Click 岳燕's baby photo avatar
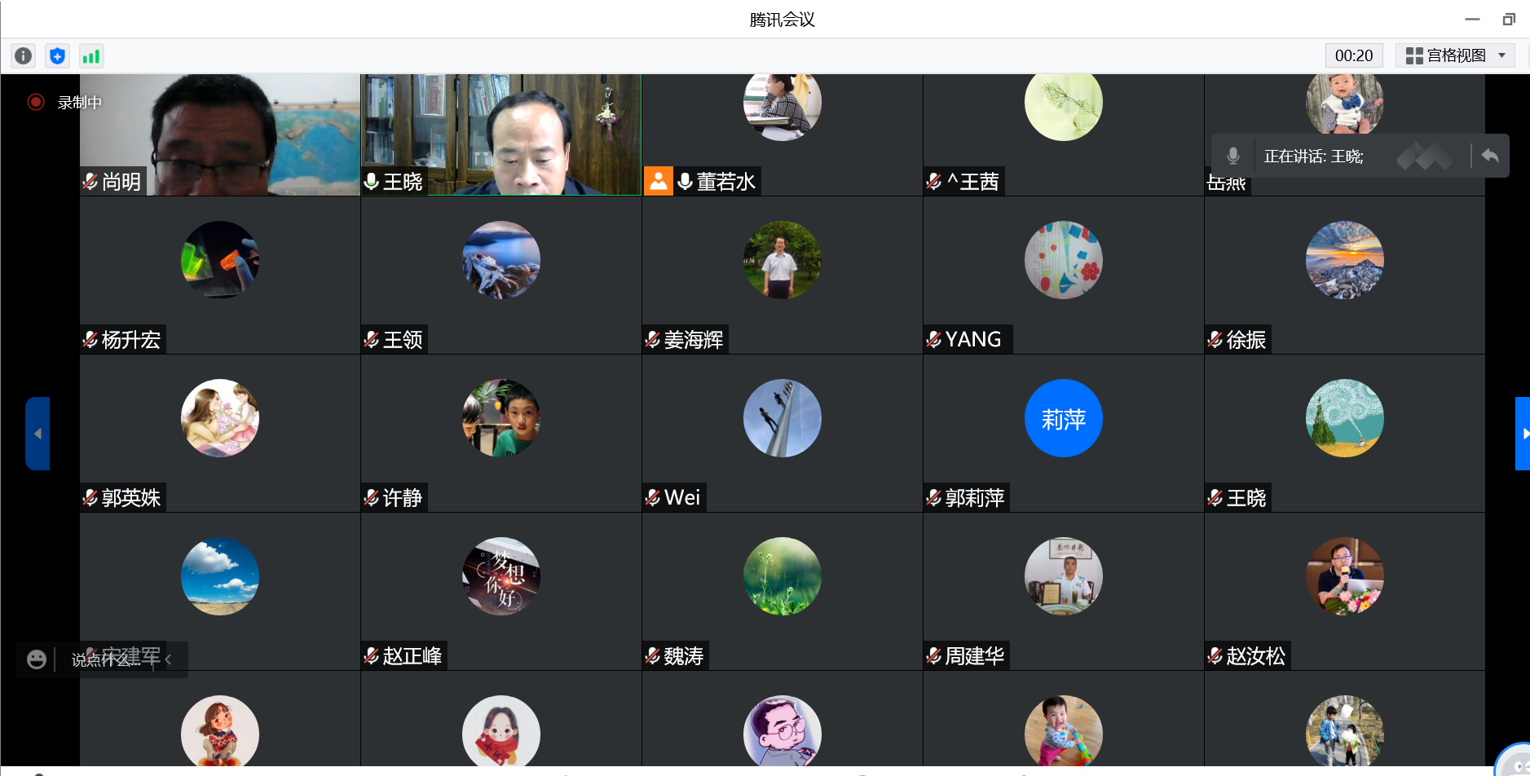 point(1345,104)
